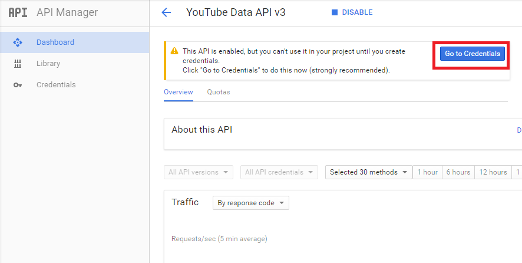The width and height of the screenshot is (522, 263).
Task: Click the Dashboard sidebar icon
Action: click(18, 42)
